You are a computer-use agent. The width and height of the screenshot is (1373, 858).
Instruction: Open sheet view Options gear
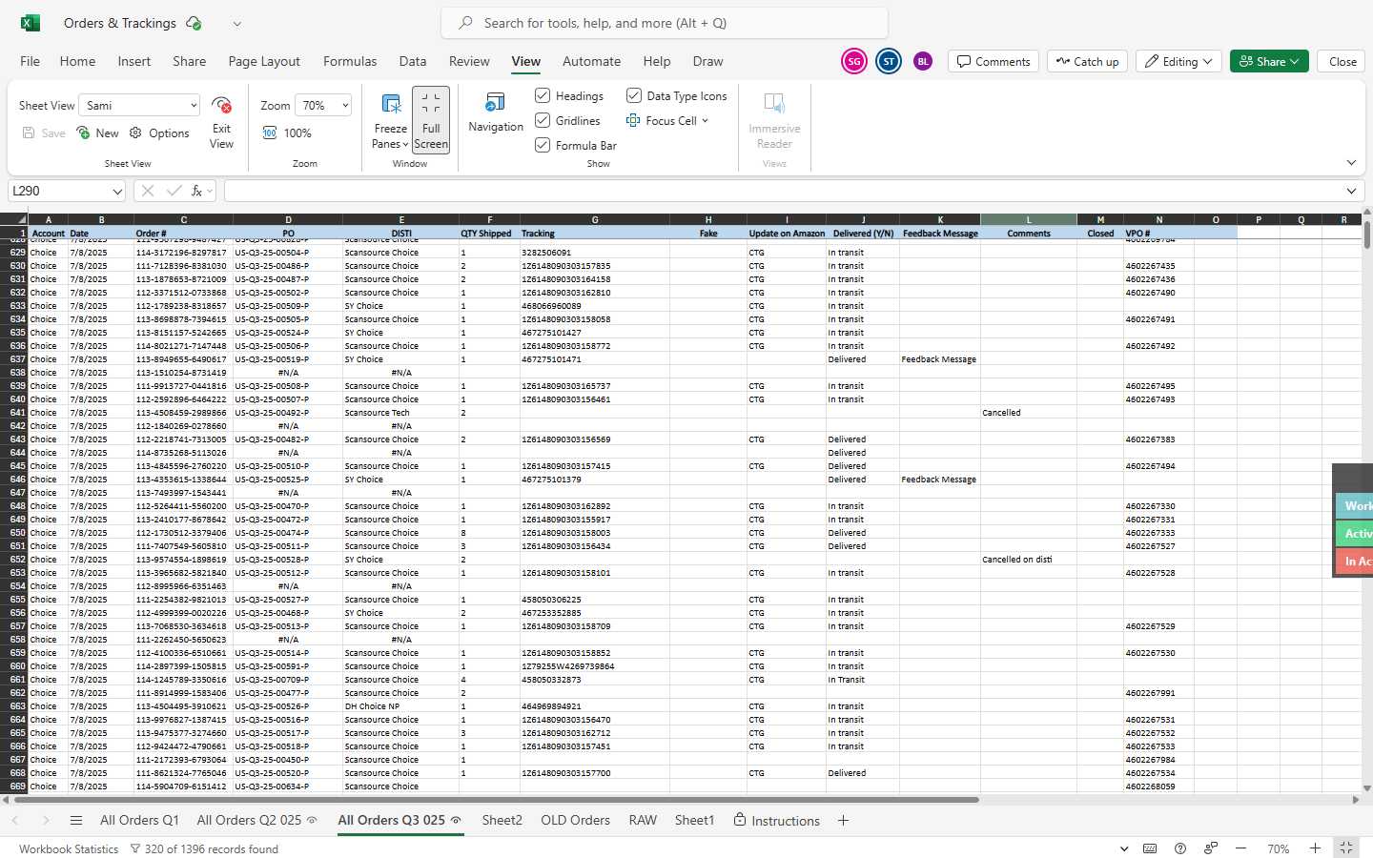(x=159, y=133)
